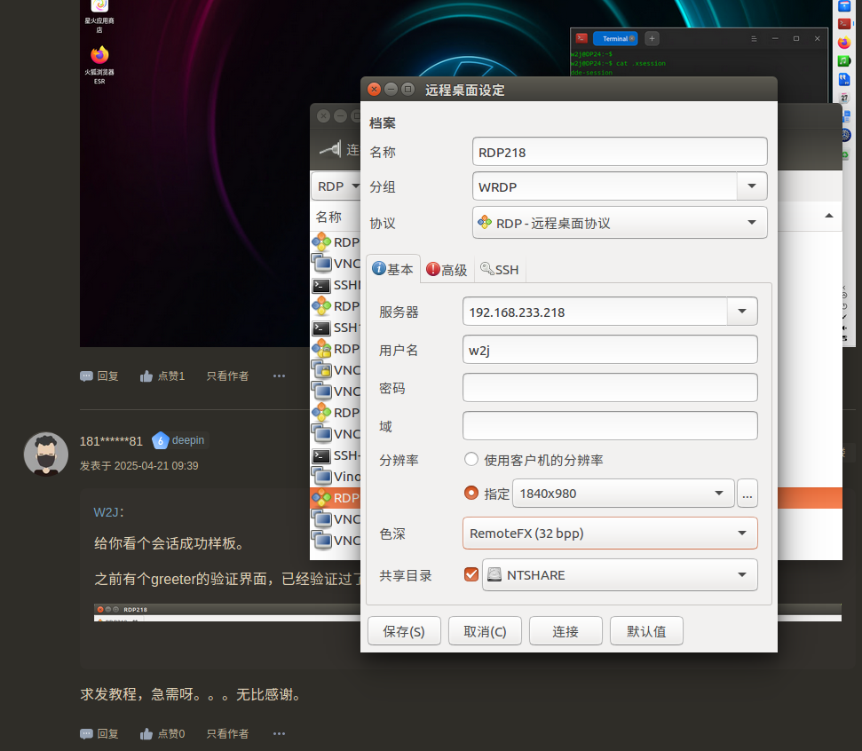Open more options for the 点赞0 post
862x751 pixels.
(x=280, y=734)
